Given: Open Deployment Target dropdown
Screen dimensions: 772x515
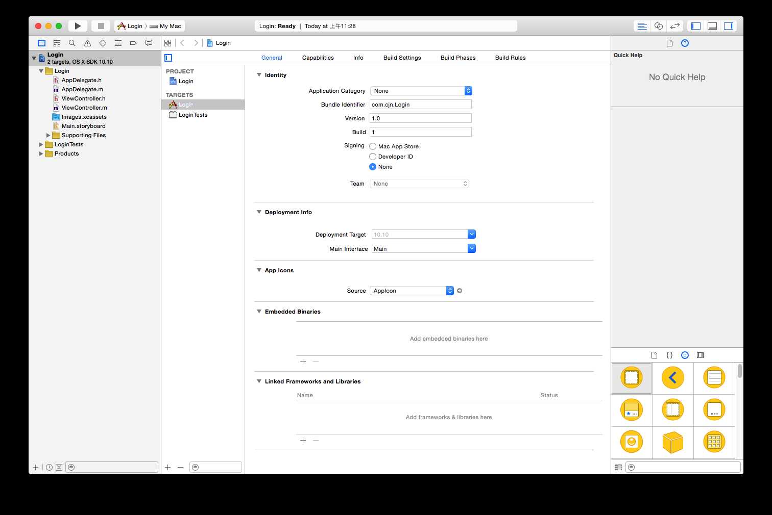Looking at the screenshot, I should pyautogui.click(x=472, y=234).
